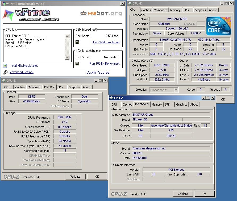237x201 pixels.
Task: Click the Threads count 4 field
Action: click(x=225, y=90)
